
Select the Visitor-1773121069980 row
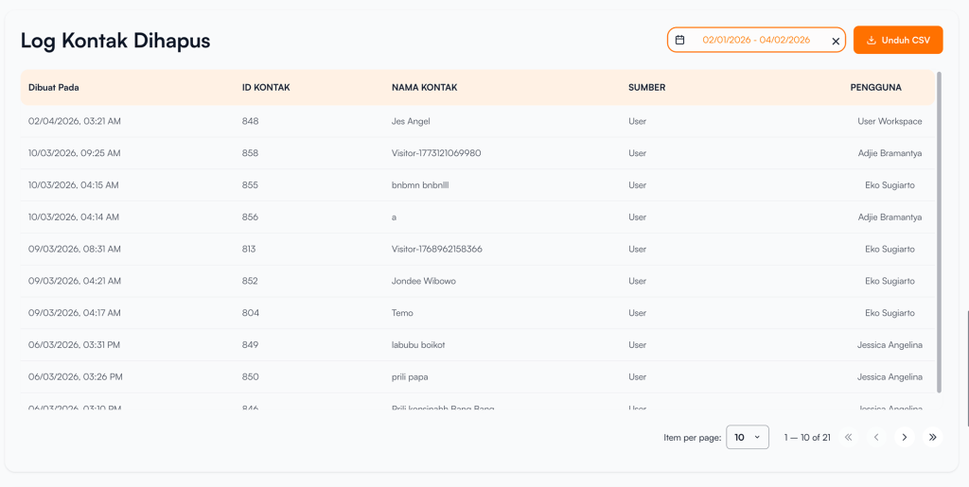click(x=436, y=153)
